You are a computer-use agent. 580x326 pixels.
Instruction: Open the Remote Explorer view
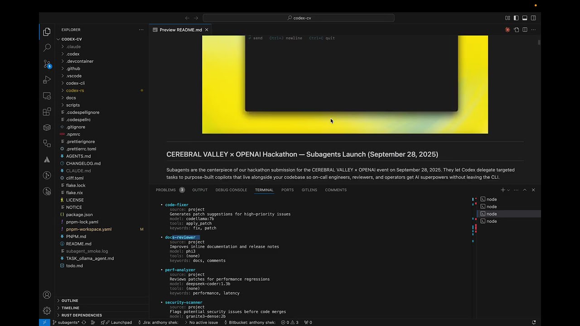47,96
